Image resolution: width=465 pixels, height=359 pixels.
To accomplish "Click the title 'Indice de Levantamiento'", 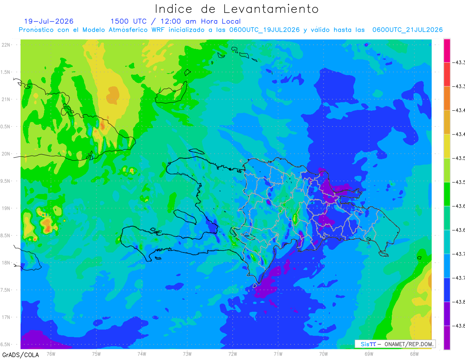I will tap(236, 9).
